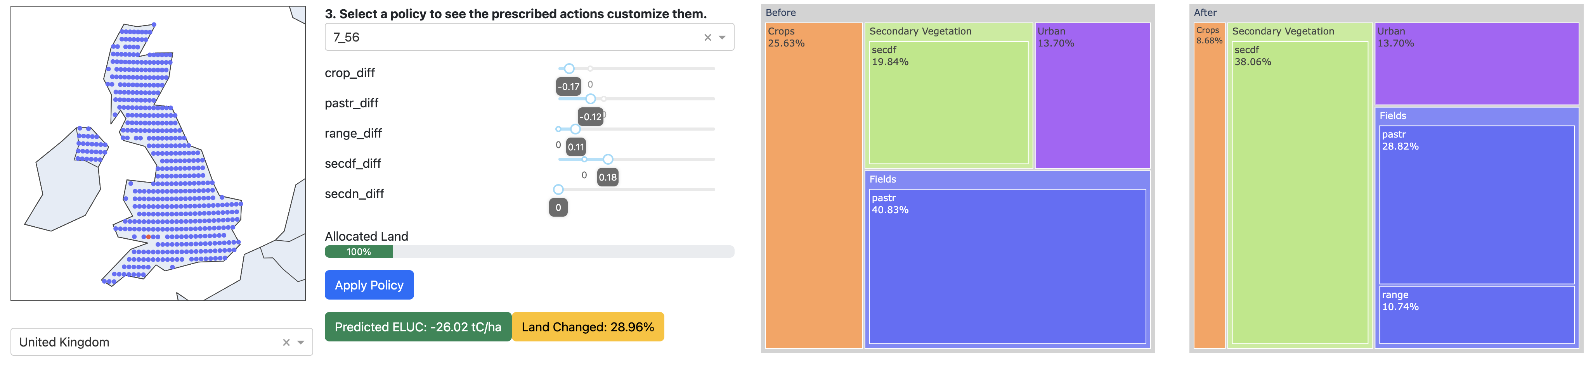Clear the United Kingdom selection

click(x=286, y=343)
